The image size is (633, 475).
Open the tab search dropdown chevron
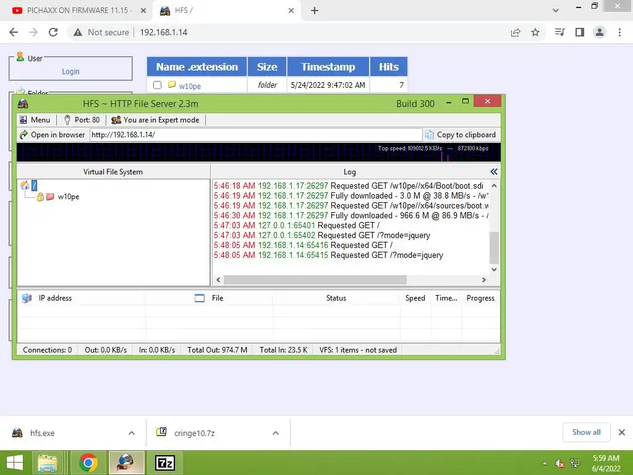[556, 11]
